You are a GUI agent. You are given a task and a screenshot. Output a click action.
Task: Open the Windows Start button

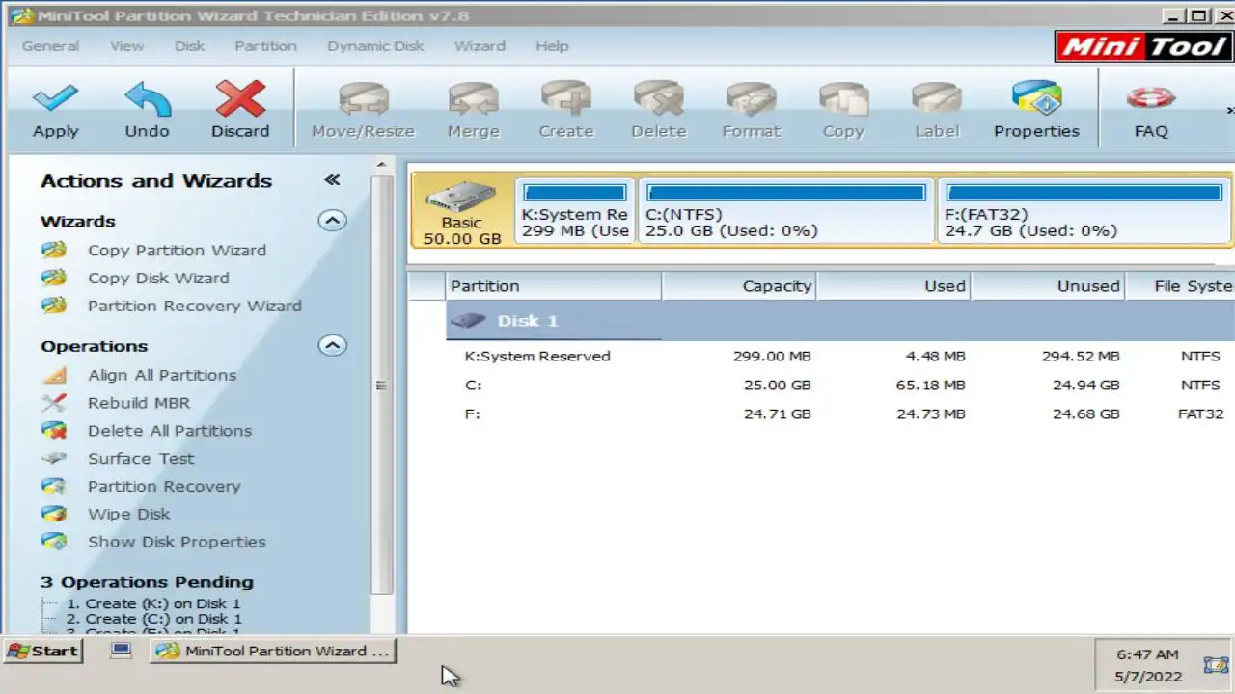tap(43, 651)
